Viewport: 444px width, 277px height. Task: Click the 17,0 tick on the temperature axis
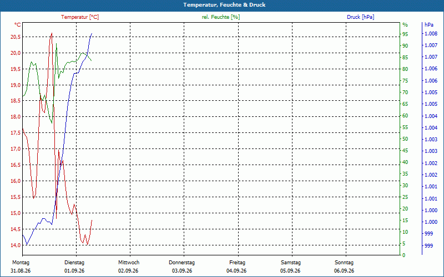[x=16, y=149]
